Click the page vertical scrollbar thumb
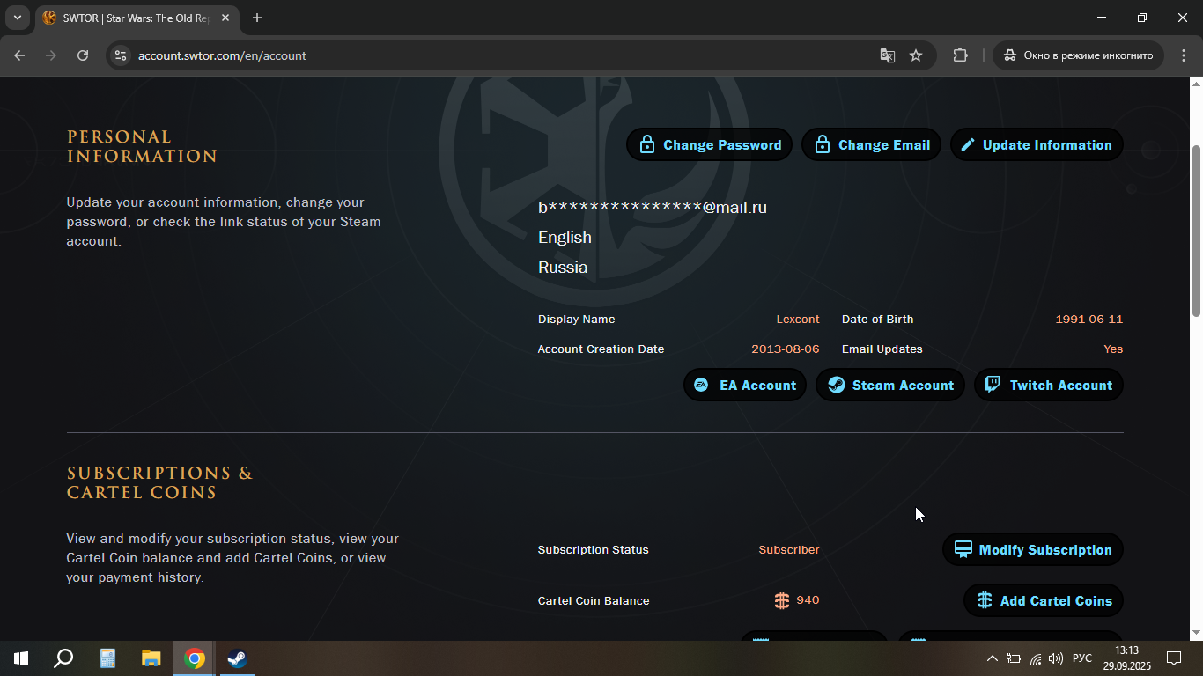The height and width of the screenshot is (676, 1203). 1196,229
